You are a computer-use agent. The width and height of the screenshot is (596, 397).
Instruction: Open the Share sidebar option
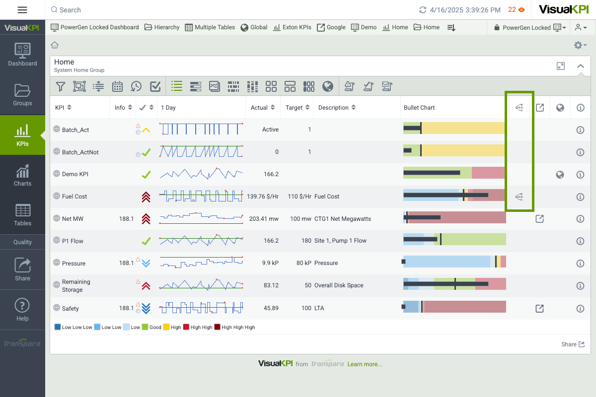[x=22, y=270]
